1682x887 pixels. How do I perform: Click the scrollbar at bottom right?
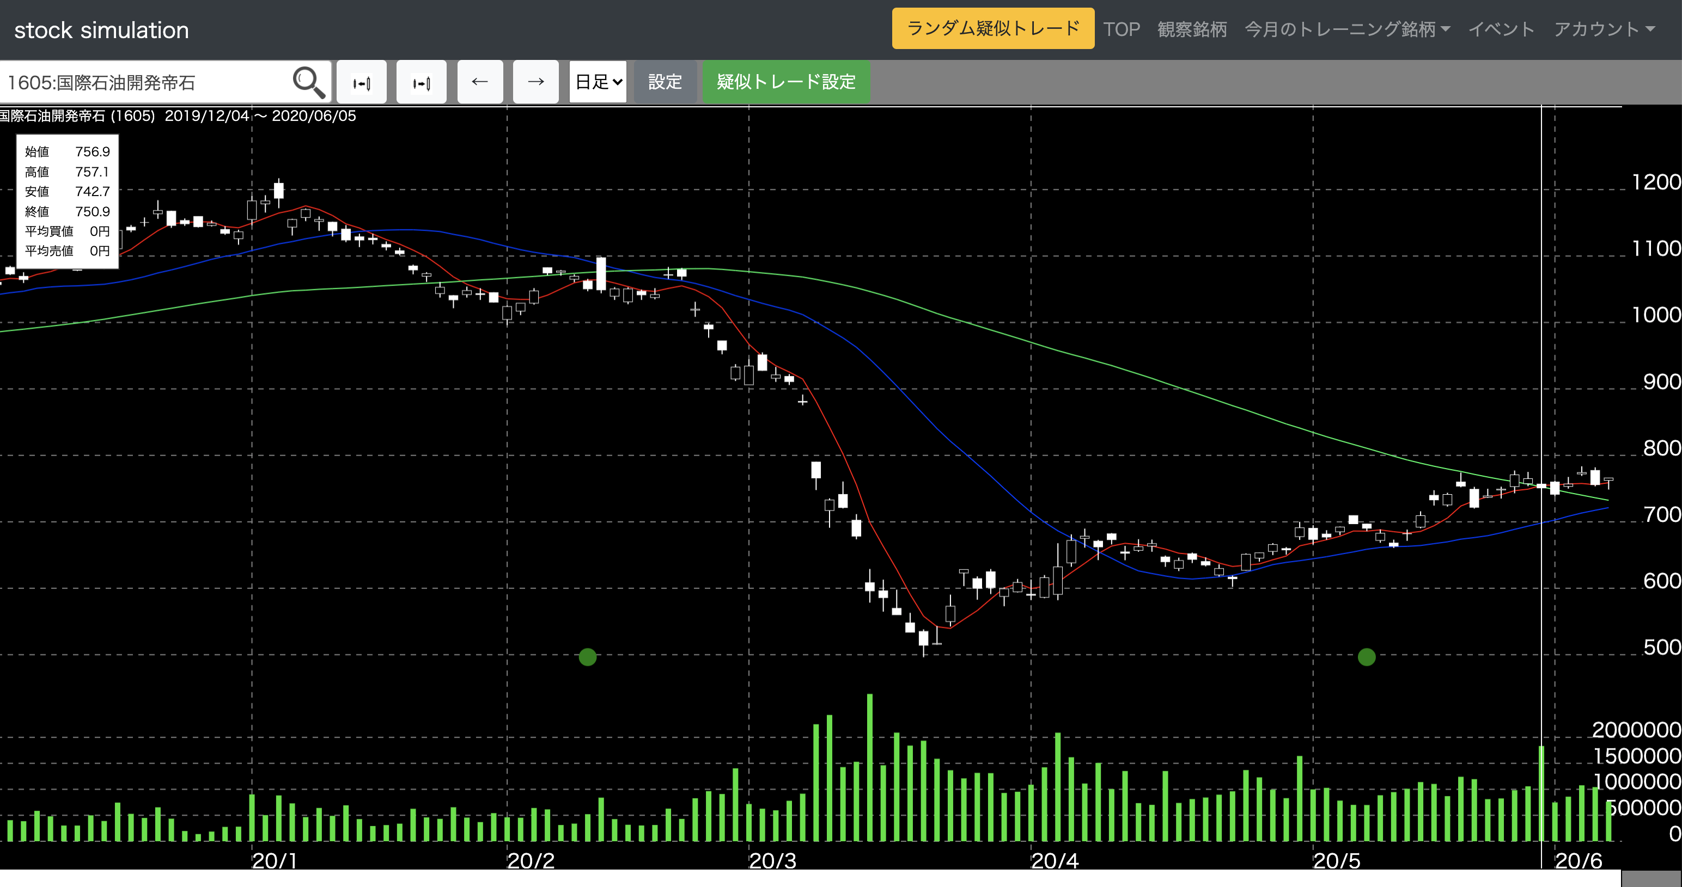click(1650, 878)
